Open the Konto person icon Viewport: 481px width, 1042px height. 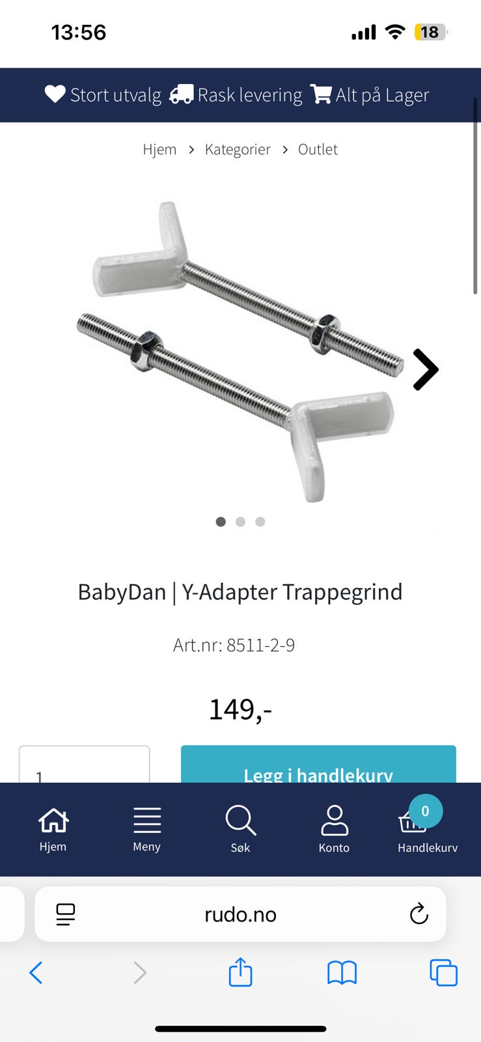click(335, 821)
